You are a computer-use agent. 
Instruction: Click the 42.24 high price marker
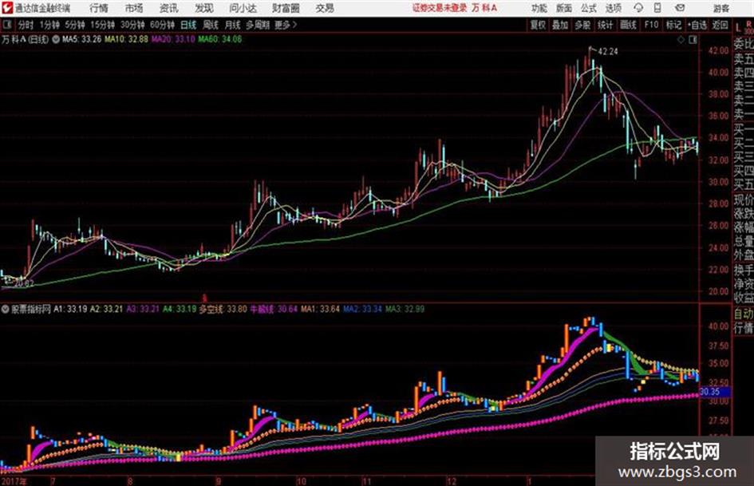click(x=608, y=52)
